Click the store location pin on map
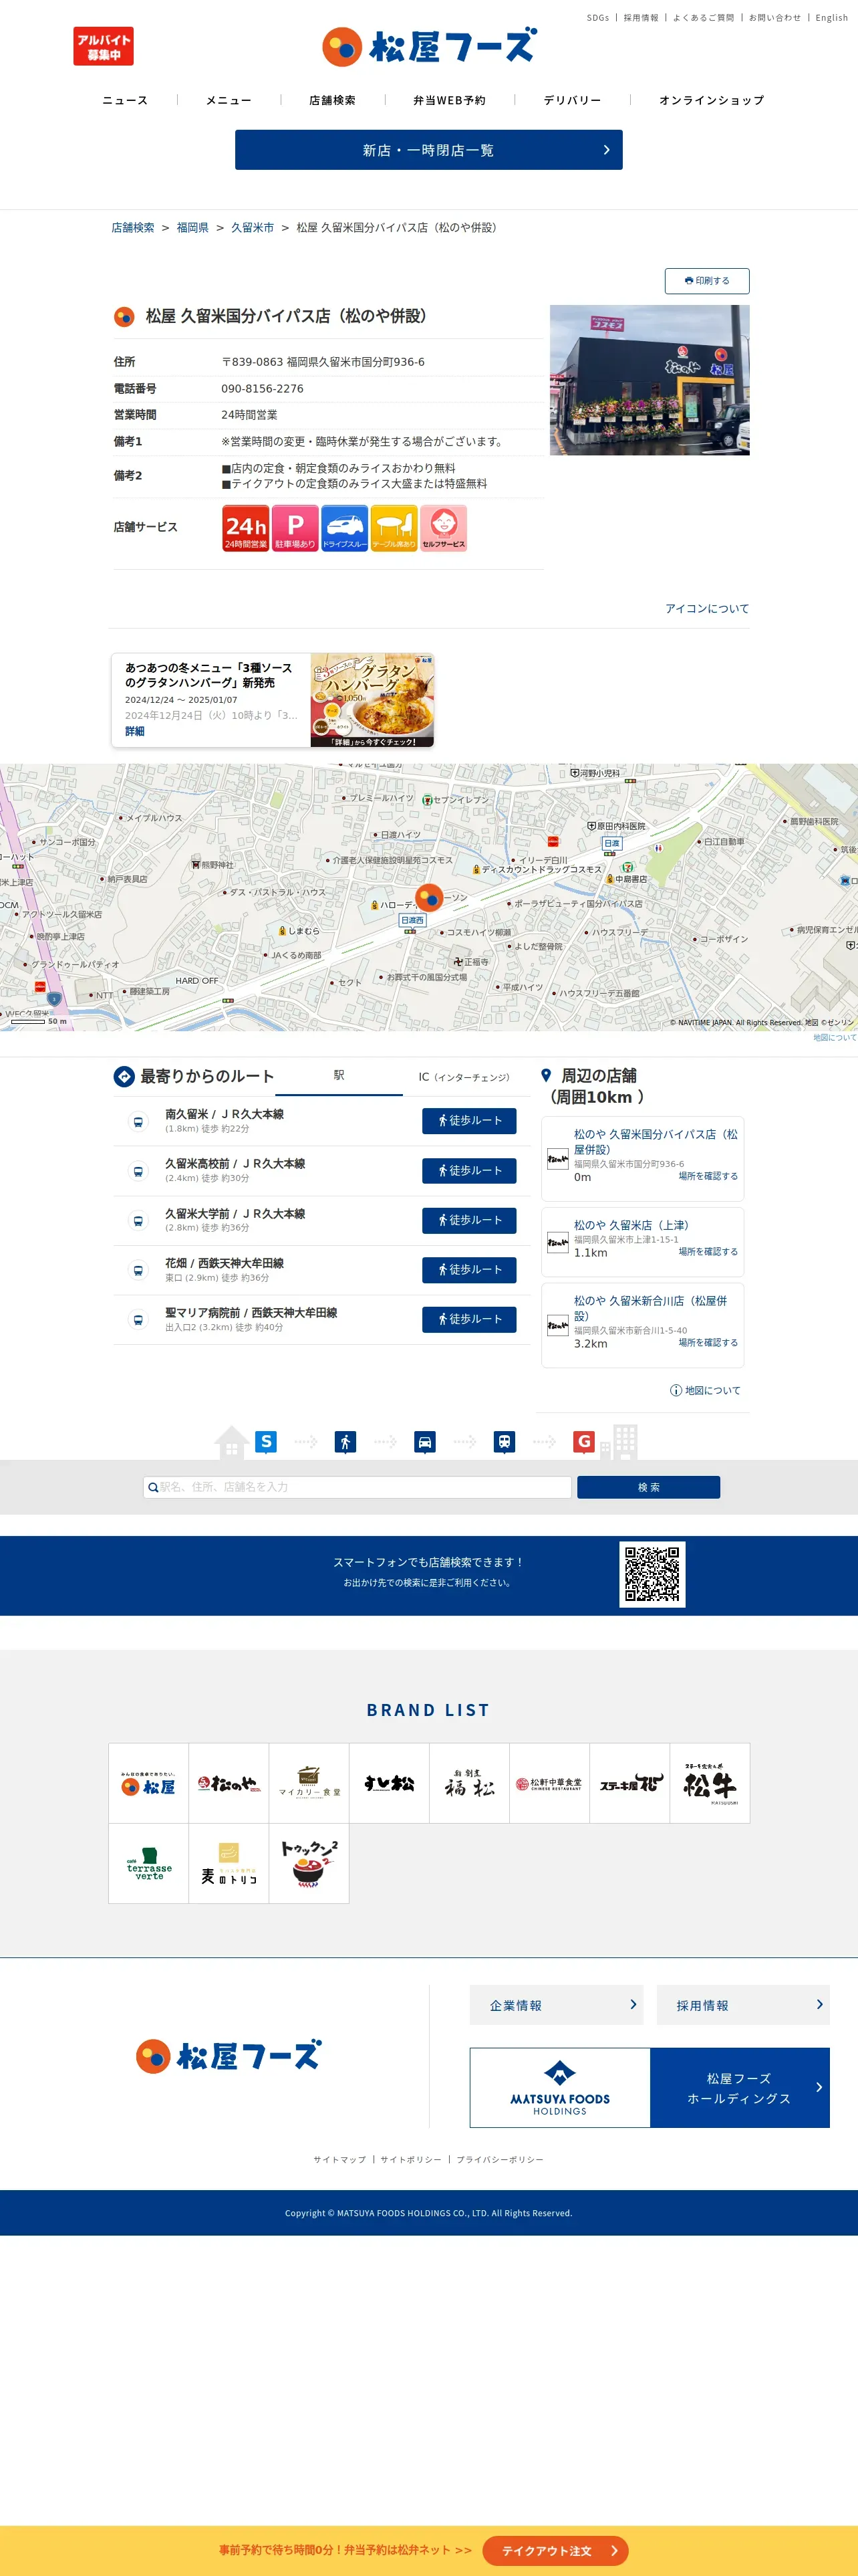The image size is (858, 2576). [x=428, y=897]
